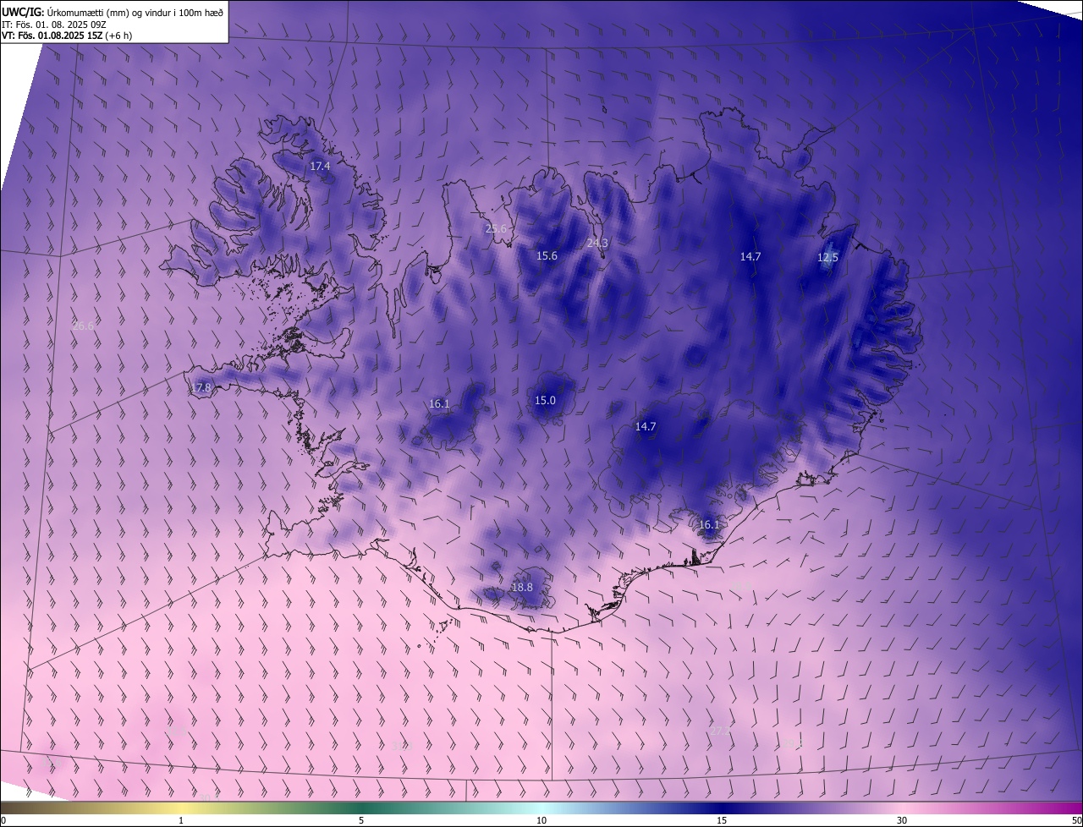Click the 16.1 value nearest the 15.0 label
This screenshot has width=1083, height=827.
coord(439,404)
